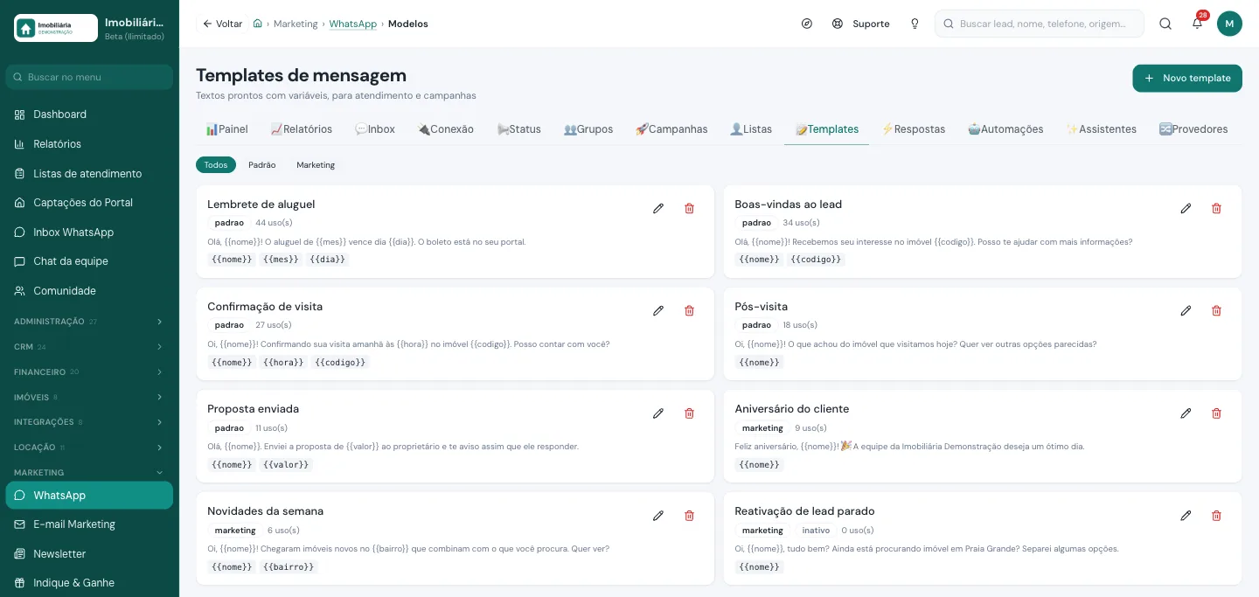Edit the Novidades da semana template
1259x597 pixels.
(658, 515)
